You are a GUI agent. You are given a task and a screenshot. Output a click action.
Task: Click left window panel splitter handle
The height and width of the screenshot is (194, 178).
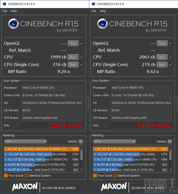click(88, 104)
